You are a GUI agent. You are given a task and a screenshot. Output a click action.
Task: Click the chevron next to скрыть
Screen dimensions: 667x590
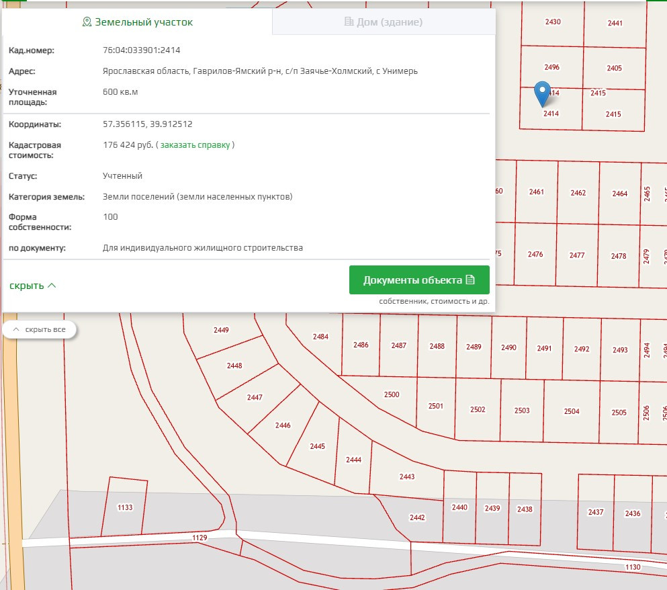tap(52, 286)
